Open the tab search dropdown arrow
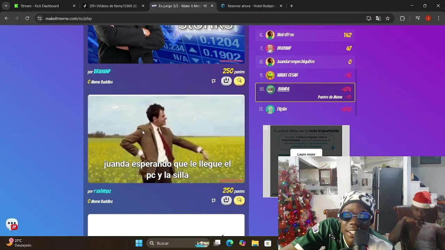The image size is (445, 250). [x=6, y=6]
